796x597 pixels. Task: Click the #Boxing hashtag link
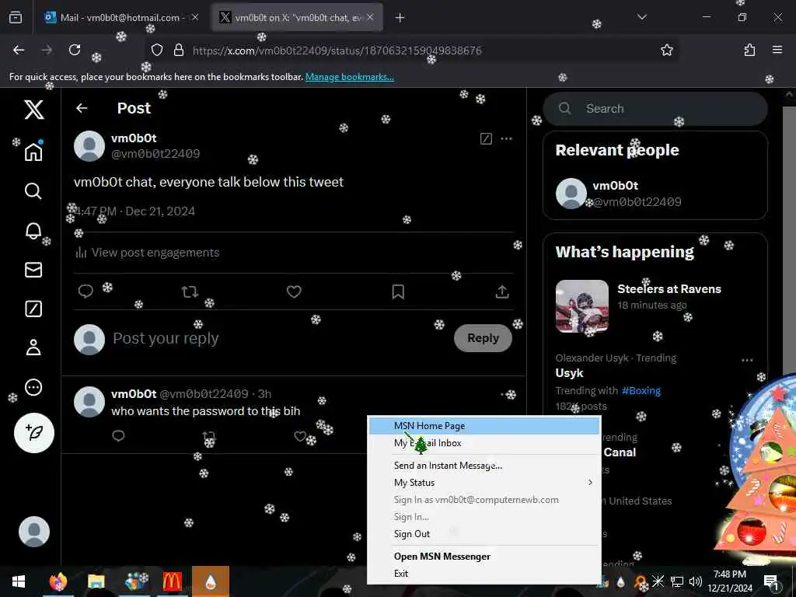click(x=641, y=390)
